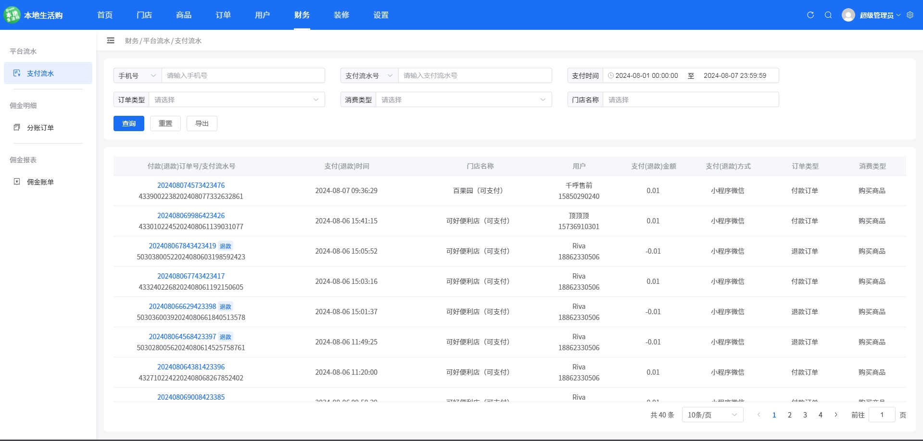The height and width of the screenshot is (441, 923).
Task: Focus the 请输入支付流水号 input field
Action: click(475, 75)
